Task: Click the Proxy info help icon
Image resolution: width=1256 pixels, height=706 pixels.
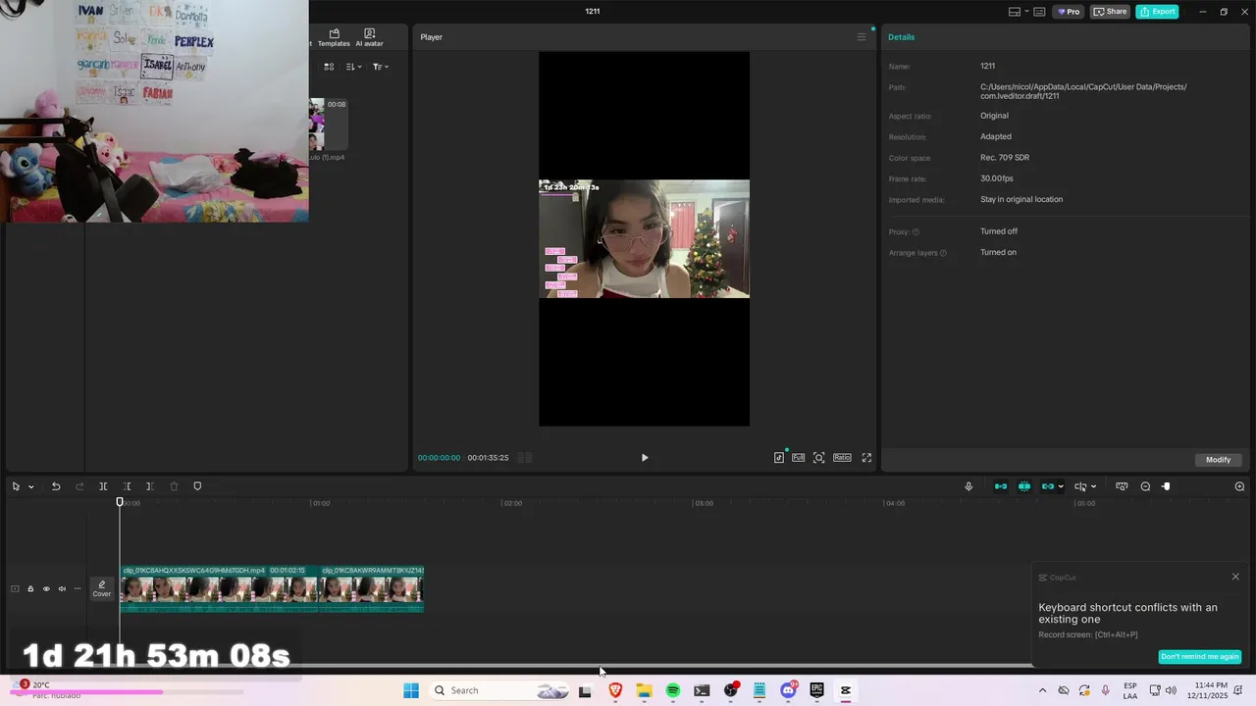Action: pos(916,232)
